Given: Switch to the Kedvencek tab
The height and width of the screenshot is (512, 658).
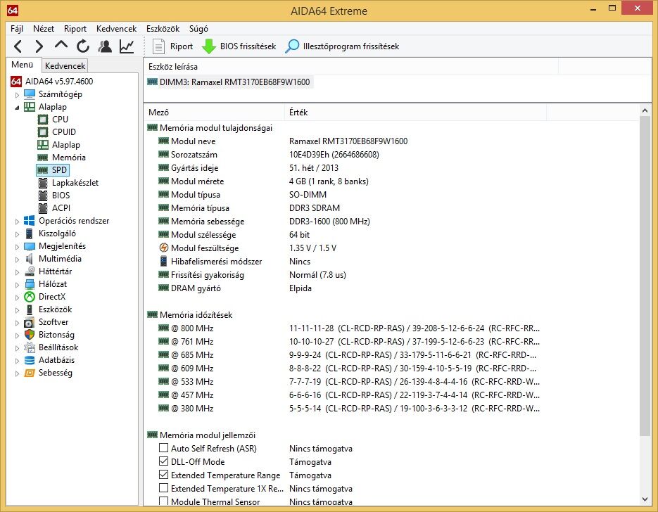Looking at the screenshot, I should pyautogui.click(x=65, y=66).
